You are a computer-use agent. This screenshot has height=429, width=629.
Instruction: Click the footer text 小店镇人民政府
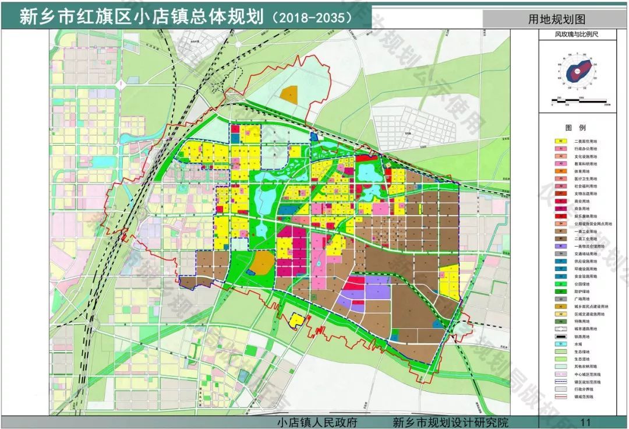click(x=317, y=423)
